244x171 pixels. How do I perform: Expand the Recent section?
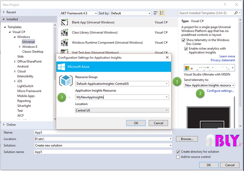pyautogui.click(x=4, y=12)
